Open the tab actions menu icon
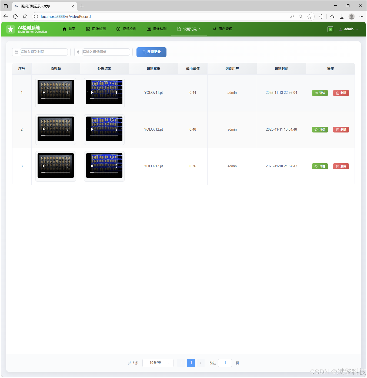The height and width of the screenshot is (378, 367). click(6, 6)
